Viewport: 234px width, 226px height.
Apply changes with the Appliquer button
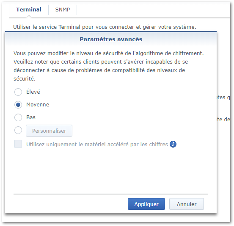(x=146, y=204)
